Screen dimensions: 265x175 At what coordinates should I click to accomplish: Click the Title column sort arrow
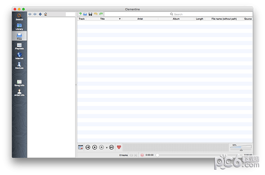[120, 19]
